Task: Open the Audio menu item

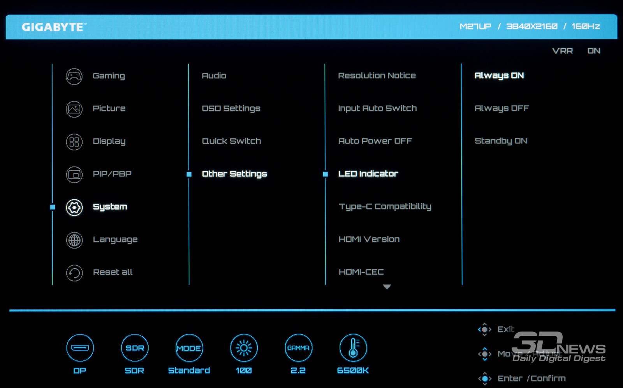Action: click(x=214, y=76)
